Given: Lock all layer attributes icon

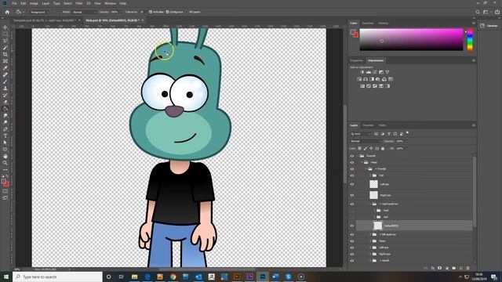Looking at the screenshot, I should (x=383, y=148).
